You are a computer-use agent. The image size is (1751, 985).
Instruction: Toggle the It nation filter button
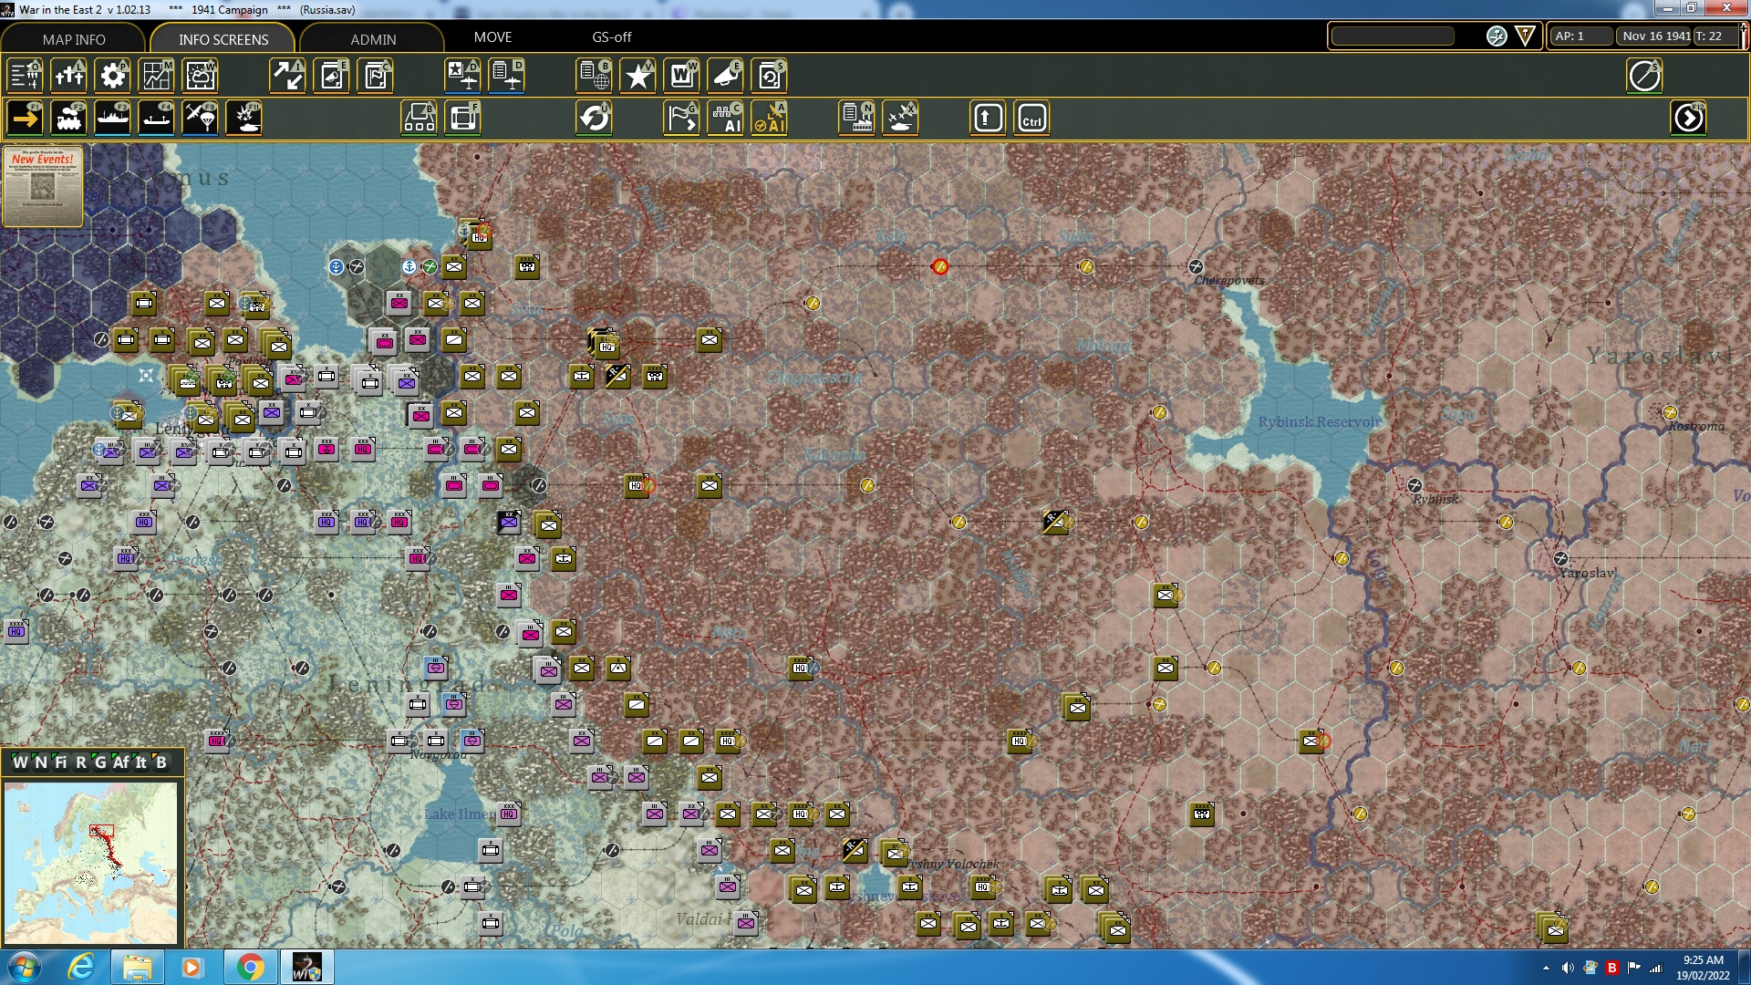[x=140, y=762]
